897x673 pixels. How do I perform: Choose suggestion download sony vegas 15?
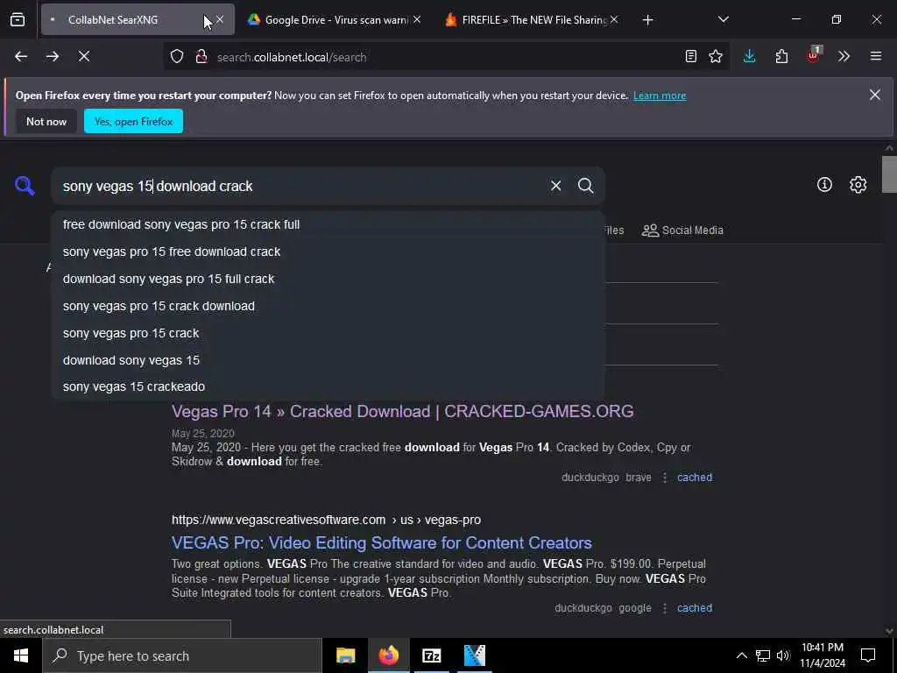(x=328, y=360)
